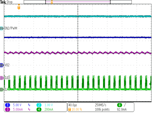This screenshot has height=117, width=157.
Task: Click the EN2/PWM waveform label
Action: 11,28
